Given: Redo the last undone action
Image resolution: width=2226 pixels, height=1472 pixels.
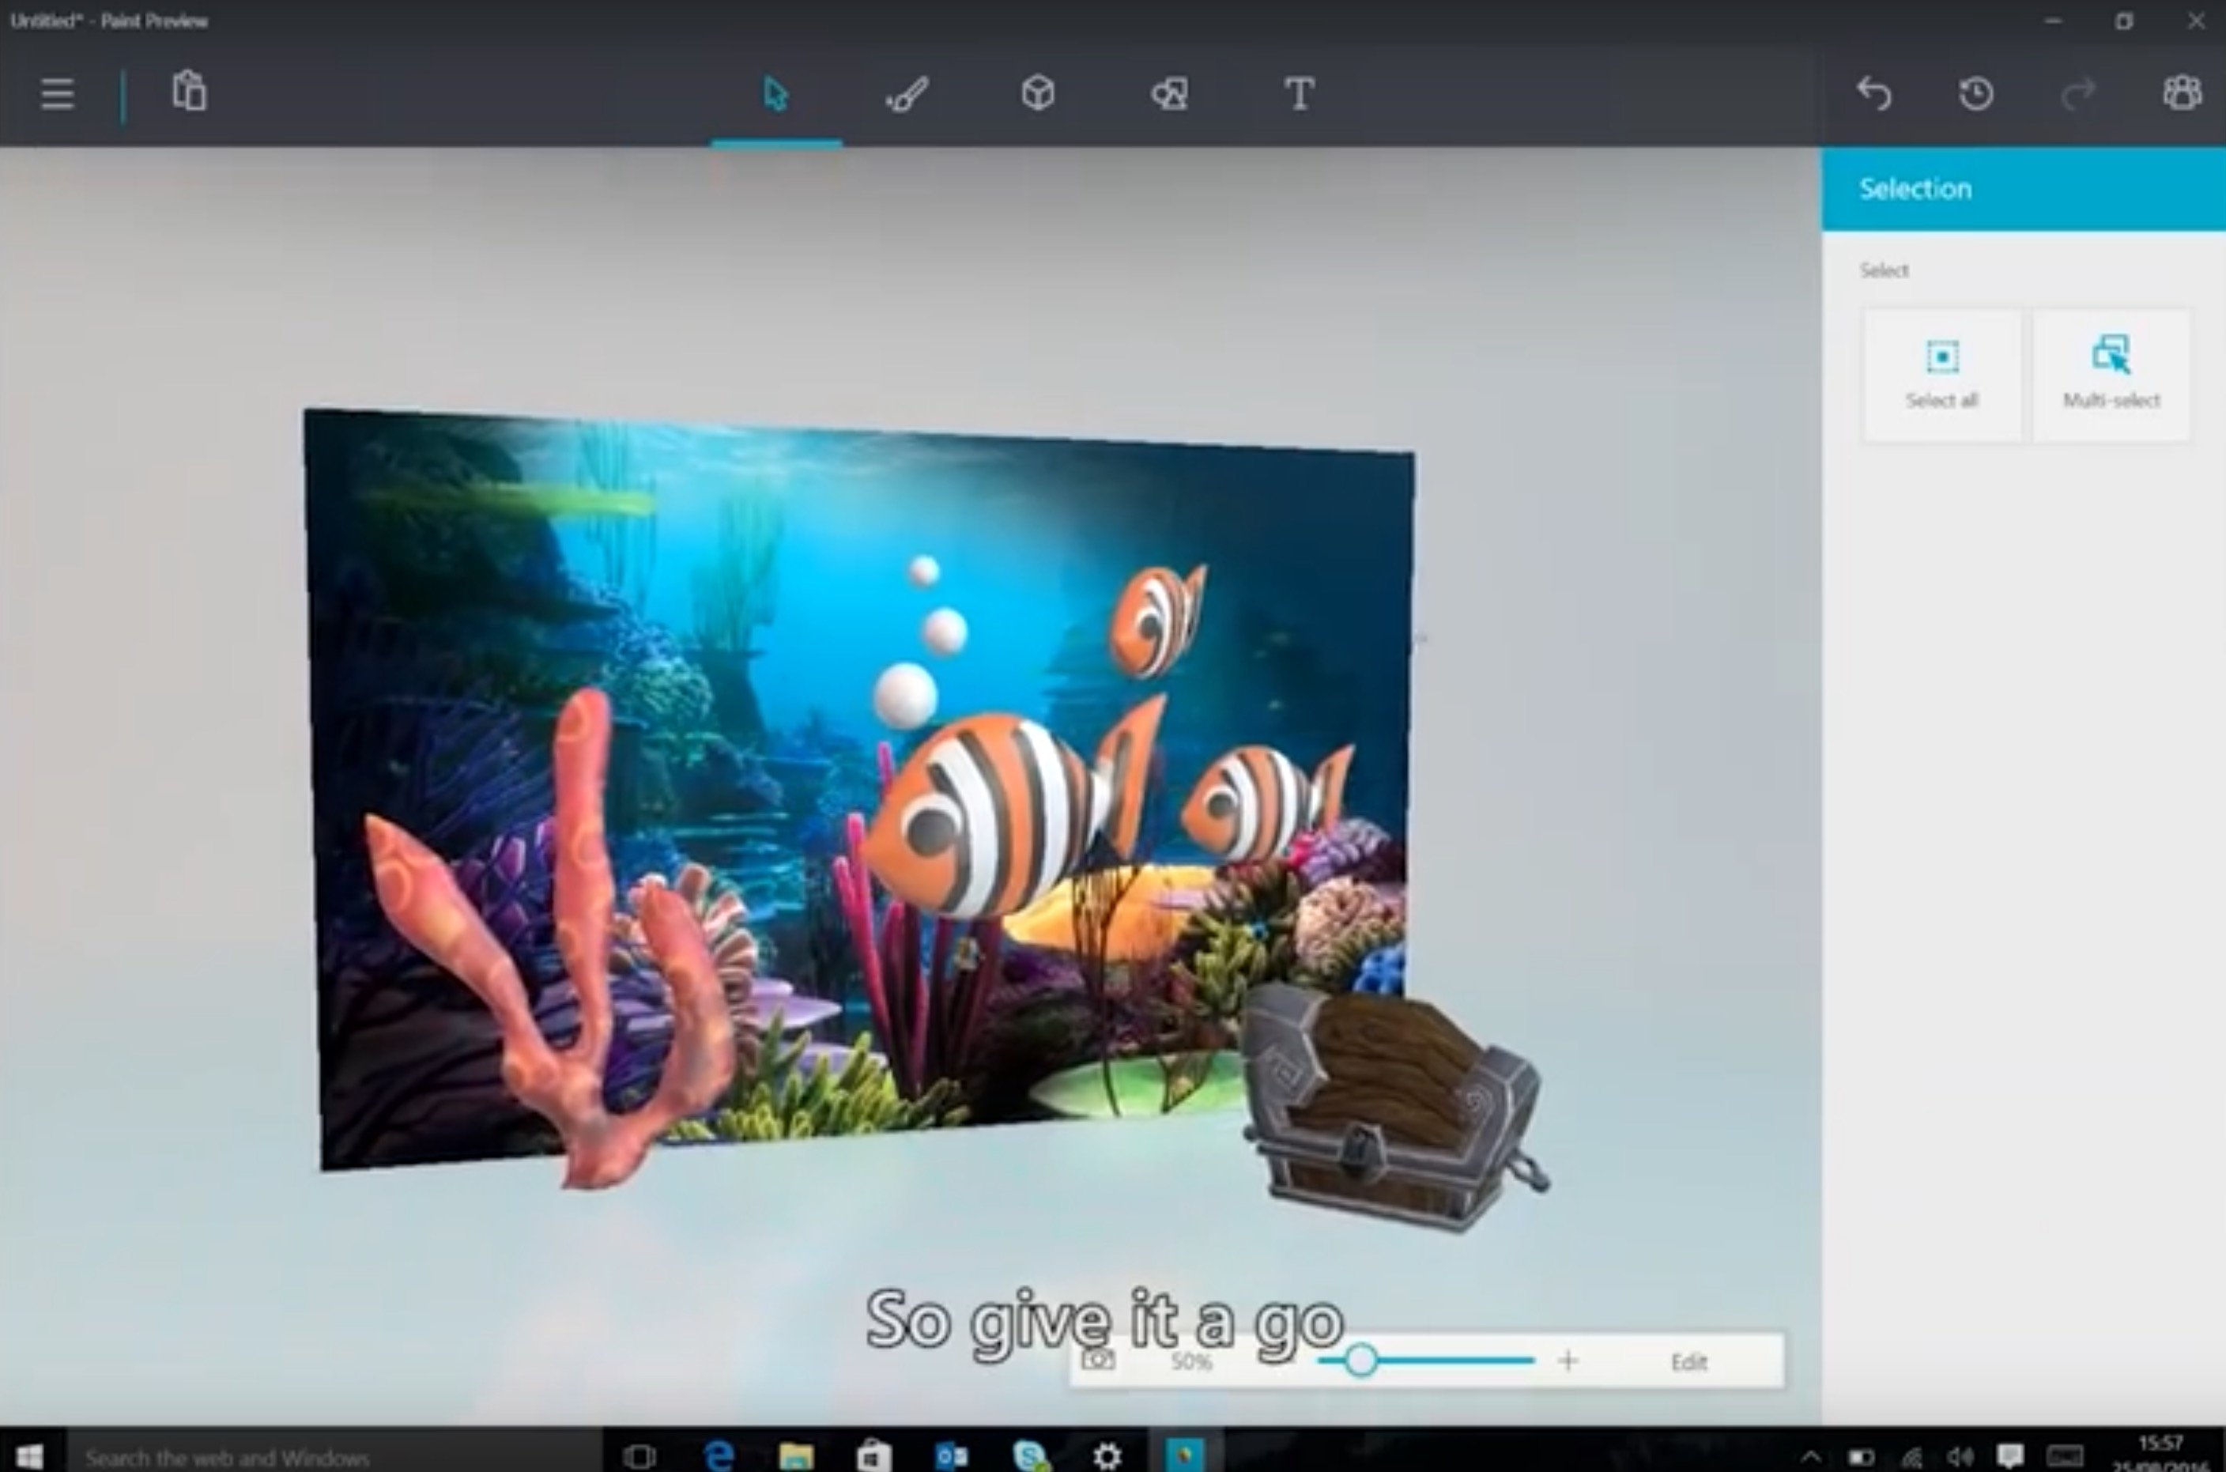Looking at the screenshot, I should click(x=2077, y=94).
